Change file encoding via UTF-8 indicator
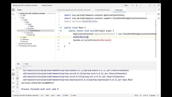 pos(145,95)
